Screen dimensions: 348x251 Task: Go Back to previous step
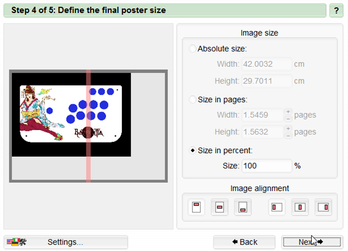pyautogui.click(x=244, y=242)
